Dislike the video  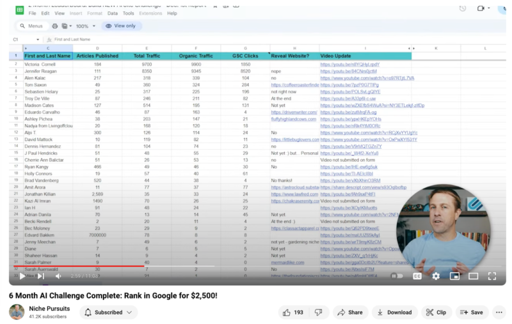coord(318,312)
